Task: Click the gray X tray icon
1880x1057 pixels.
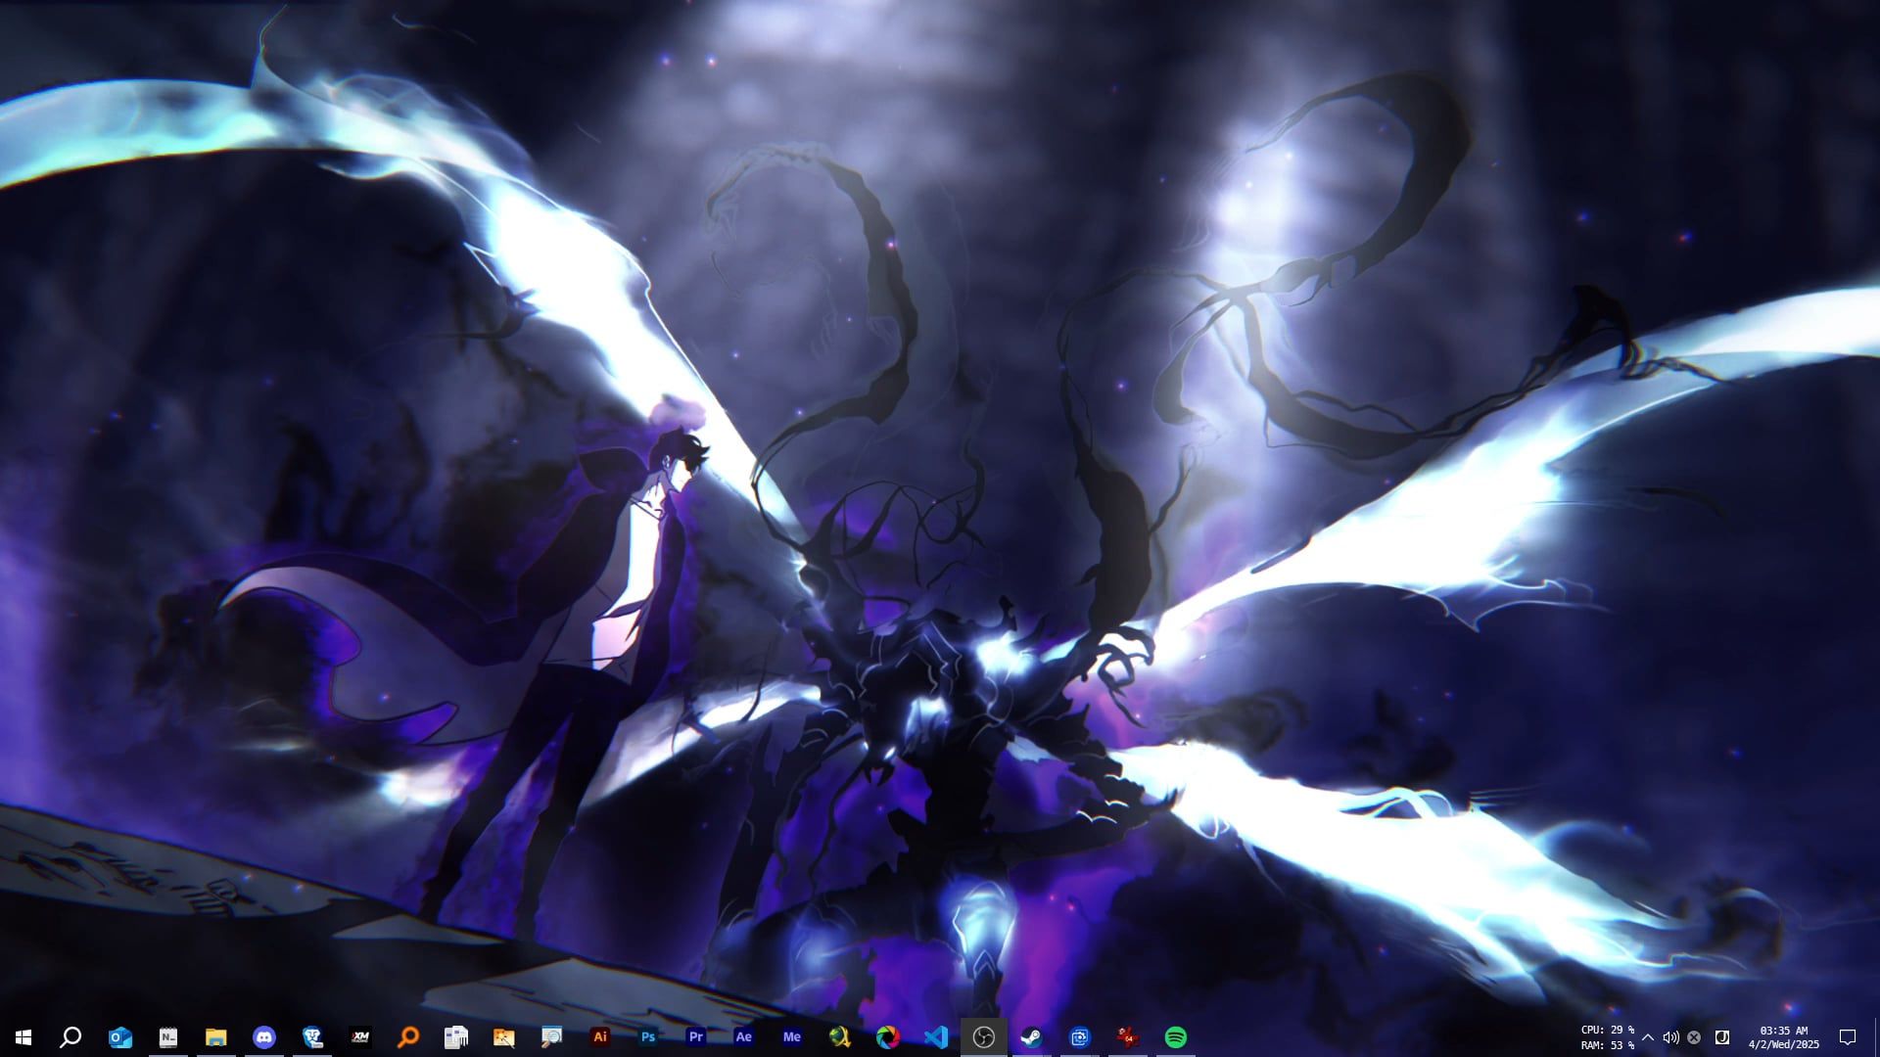Action: point(1694,1037)
